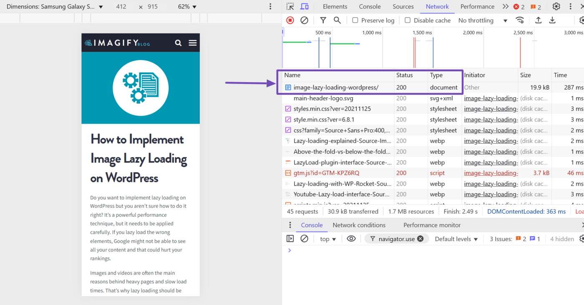
Task: Search within network requests
Action: (x=337, y=20)
